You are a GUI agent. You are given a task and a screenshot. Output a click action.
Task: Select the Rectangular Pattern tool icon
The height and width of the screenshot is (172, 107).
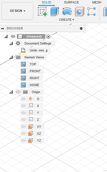click(x=91, y=12)
